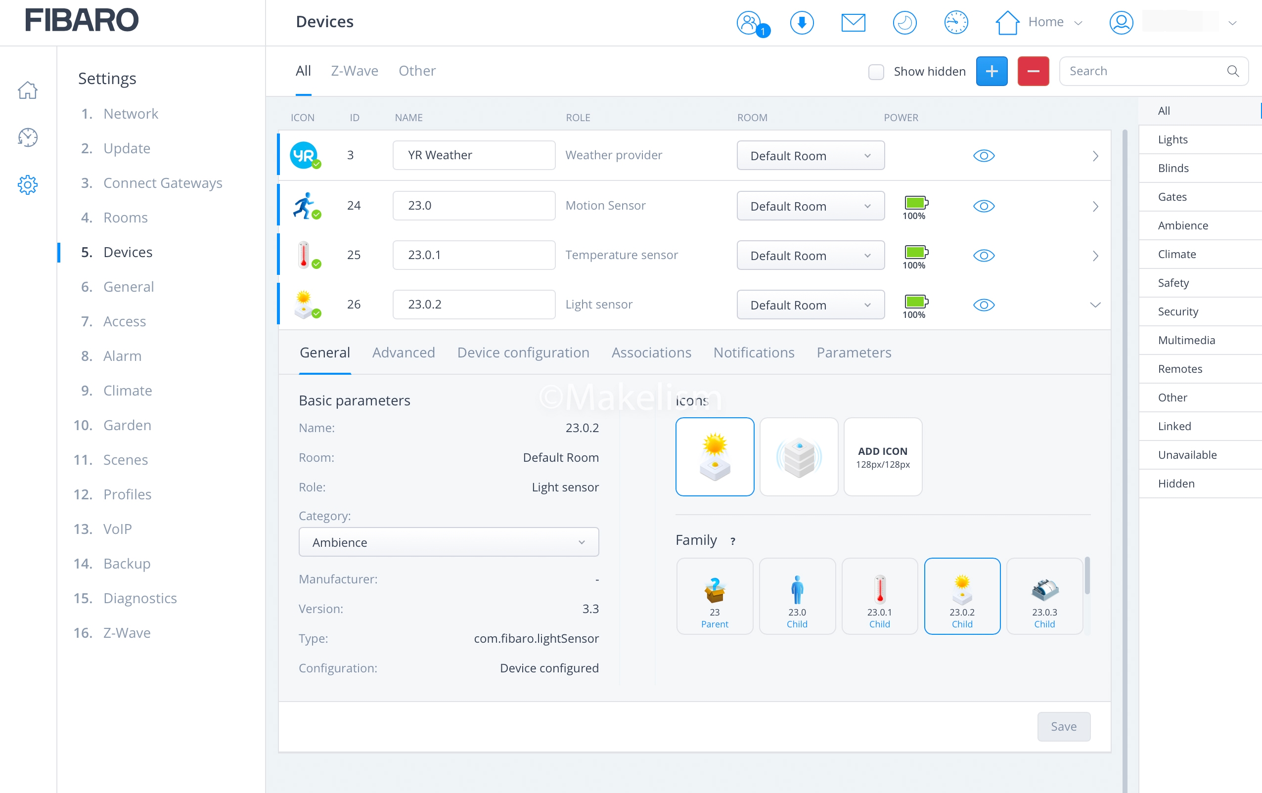Screen dimensions: 1262x793
Task: Click the red minus remove device button
Action: pyautogui.click(x=1033, y=71)
